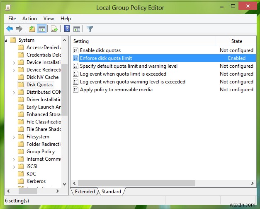Click the Up one level folder icon

(x=32, y=29)
